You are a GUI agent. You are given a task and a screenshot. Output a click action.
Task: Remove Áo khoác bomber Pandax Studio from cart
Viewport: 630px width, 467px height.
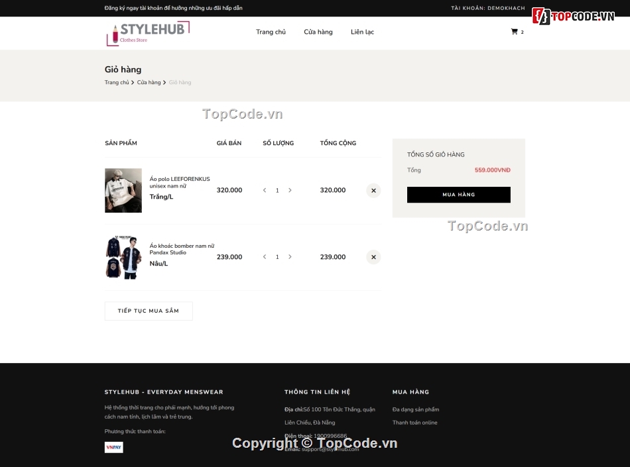click(x=373, y=256)
